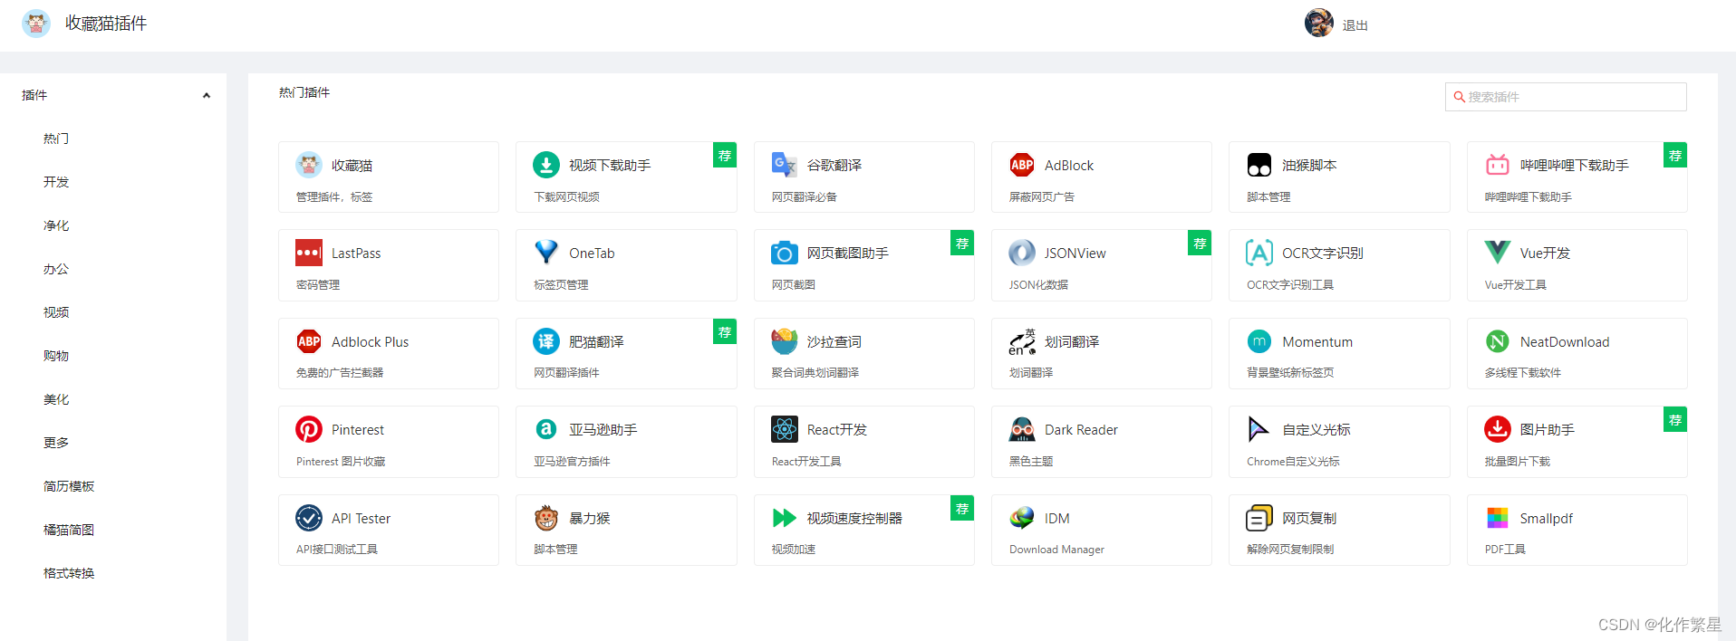The image size is (1736, 641).
Task: Open the NeatDownload green N icon
Action: click(x=1498, y=341)
